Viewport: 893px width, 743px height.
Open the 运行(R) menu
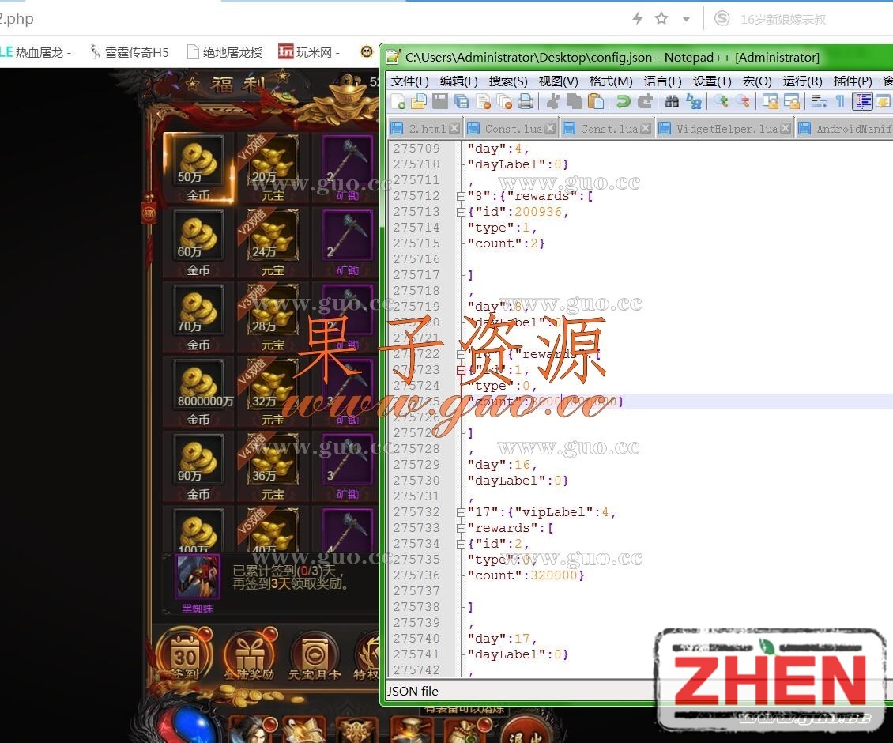802,81
